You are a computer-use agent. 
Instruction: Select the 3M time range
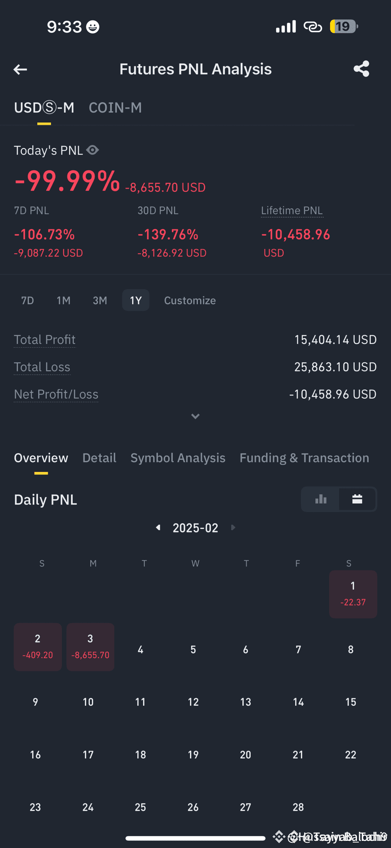100,300
